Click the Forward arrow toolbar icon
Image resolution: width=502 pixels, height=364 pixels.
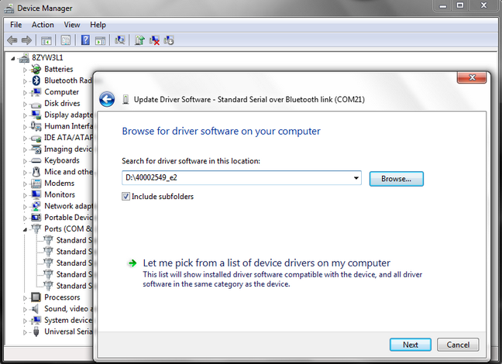26,40
